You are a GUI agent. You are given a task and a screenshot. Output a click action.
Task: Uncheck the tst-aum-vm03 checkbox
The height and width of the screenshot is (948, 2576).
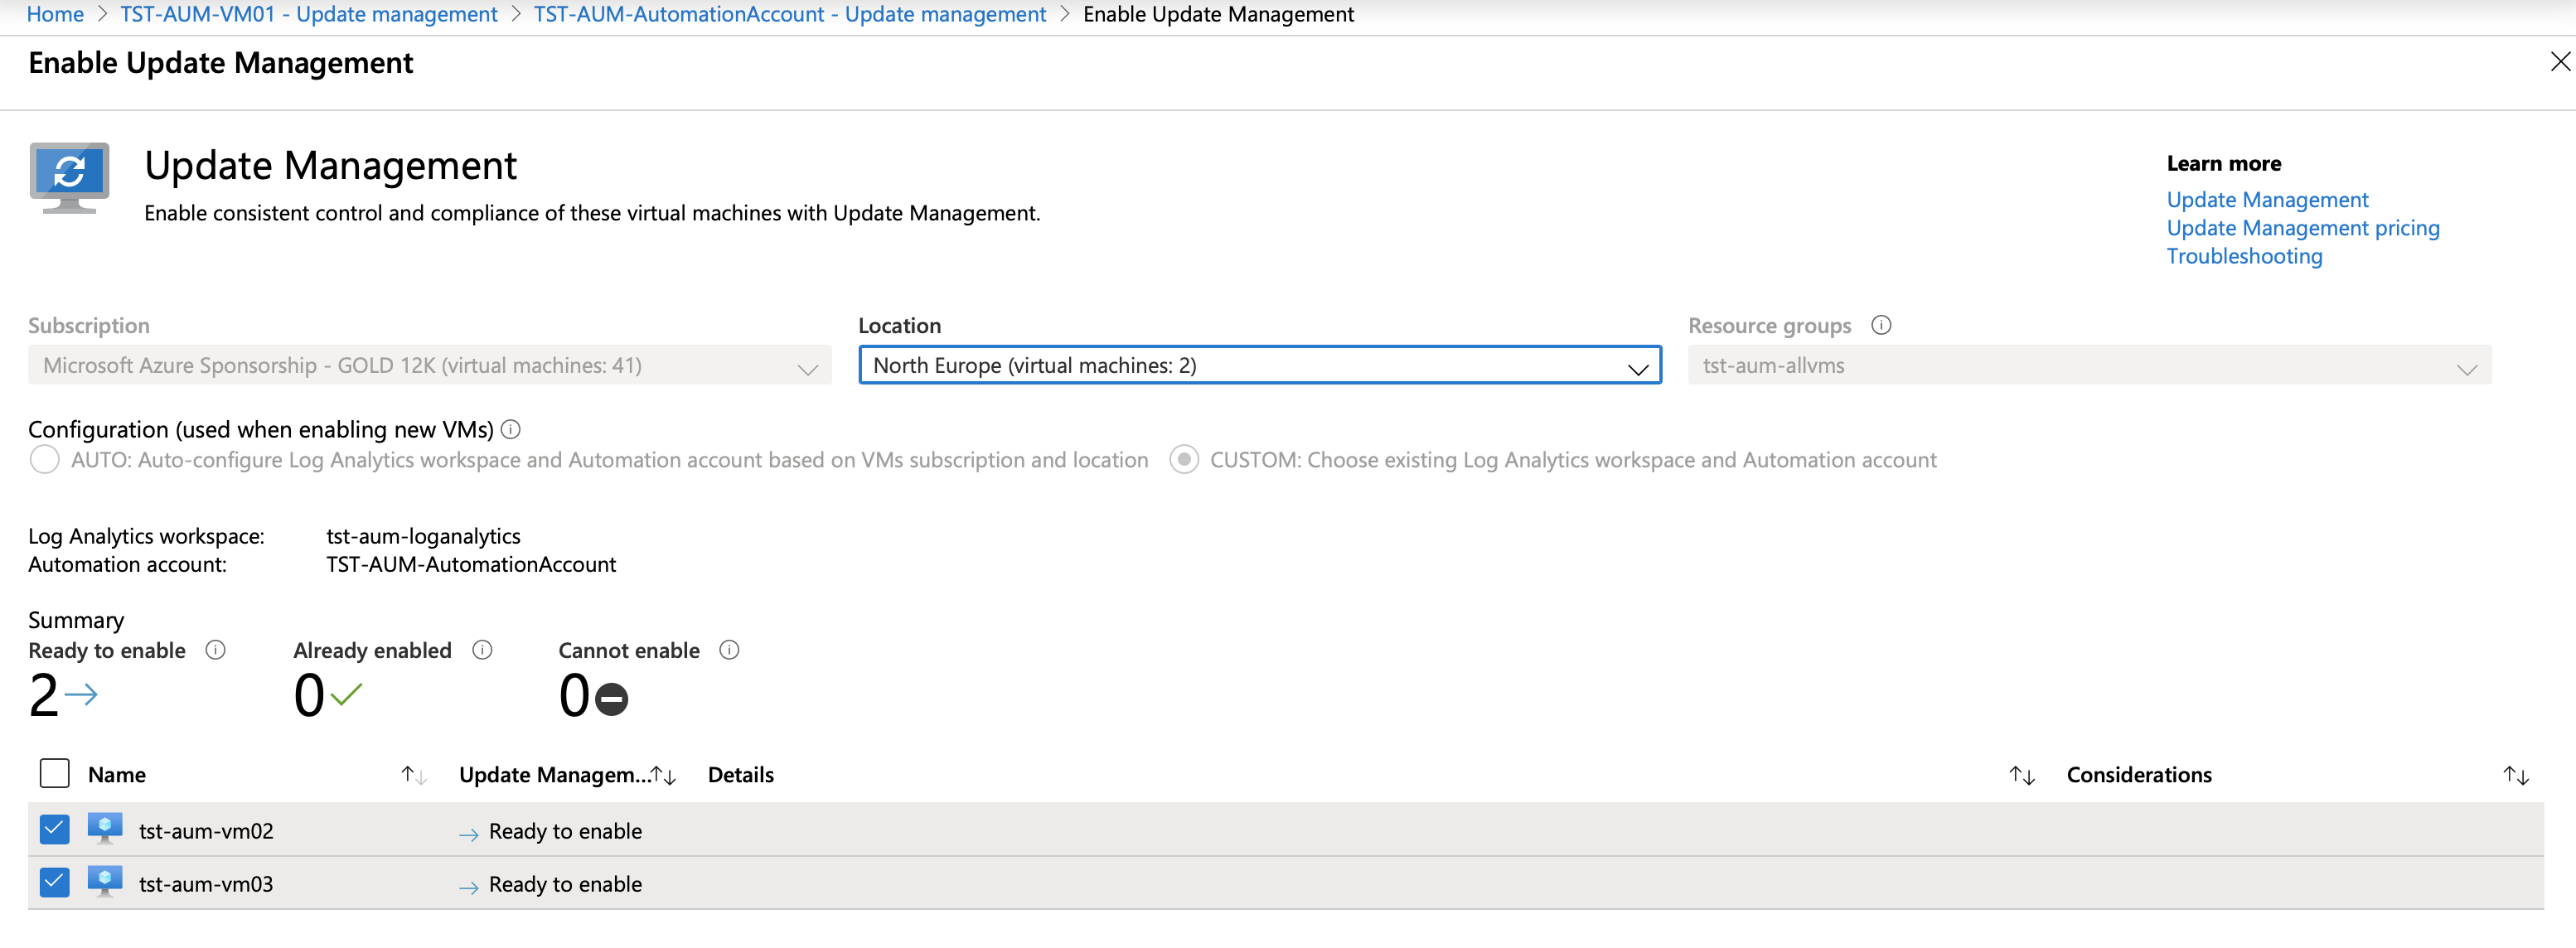54,882
